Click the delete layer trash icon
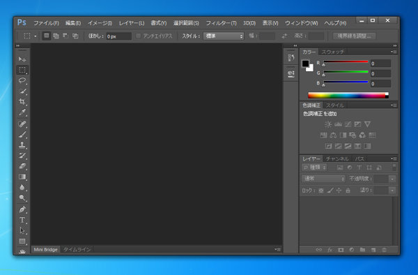418x275 pixels. (384, 250)
